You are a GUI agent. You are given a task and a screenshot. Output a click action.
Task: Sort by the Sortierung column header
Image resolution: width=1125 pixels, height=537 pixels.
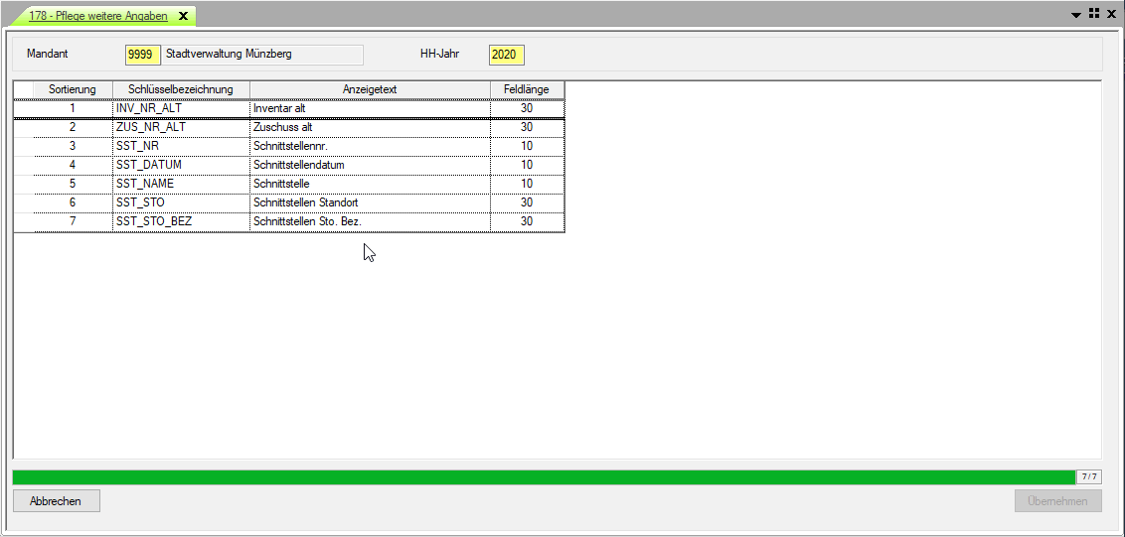pyautogui.click(x=73, y=89)
